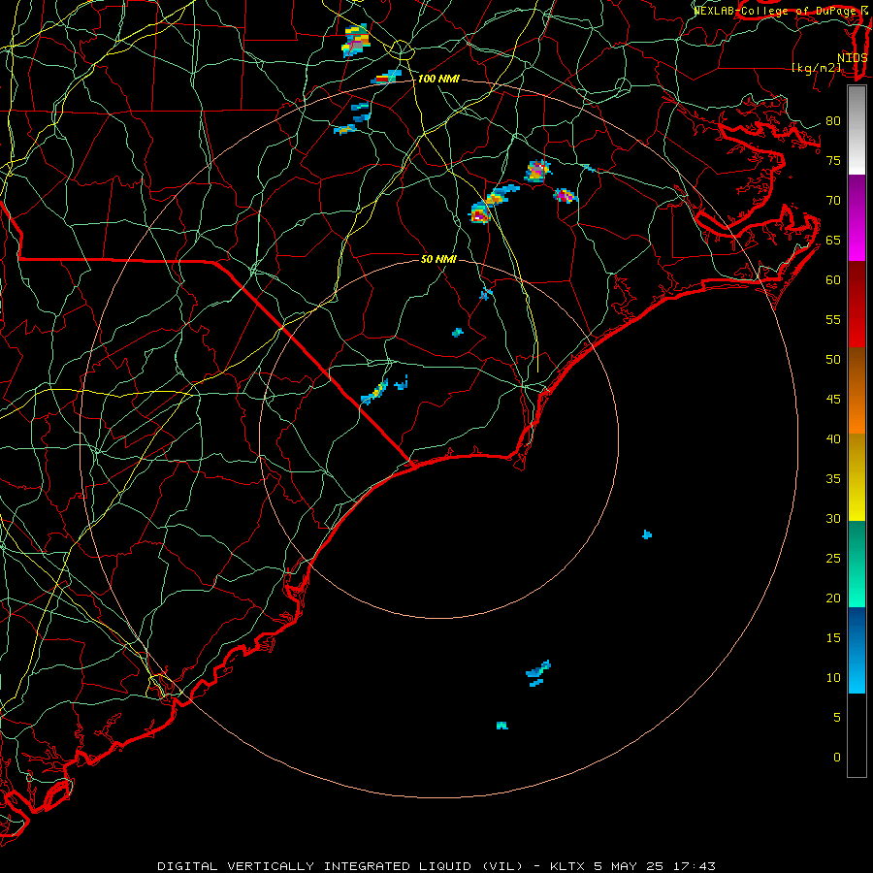Click the 30 value on the color scale
The height and width of the screenshot is (873, 873).
833,518
